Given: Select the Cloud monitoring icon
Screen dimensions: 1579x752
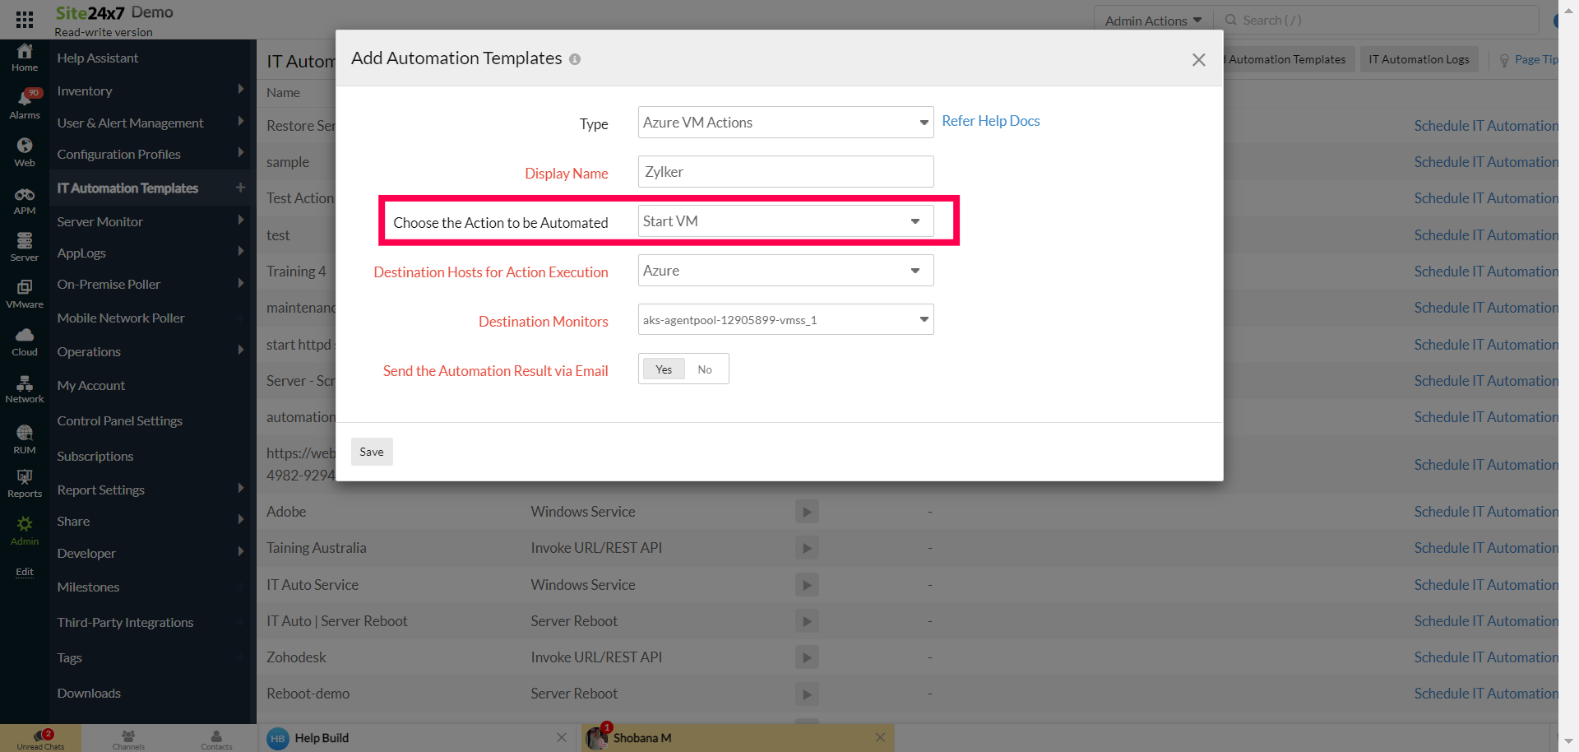Looking at the screenshot, I should coord(24,337).
